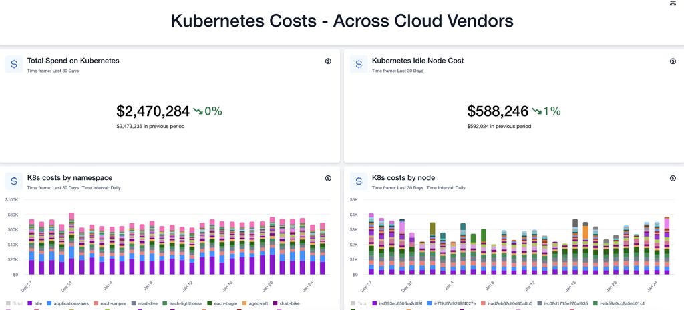Toggle node i-d393ec650fba2d89f in legend

tap(401, 303)
